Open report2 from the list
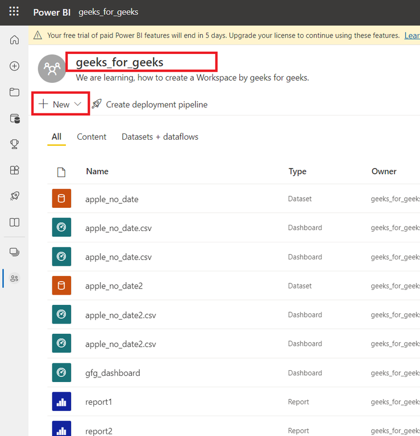 99,431
